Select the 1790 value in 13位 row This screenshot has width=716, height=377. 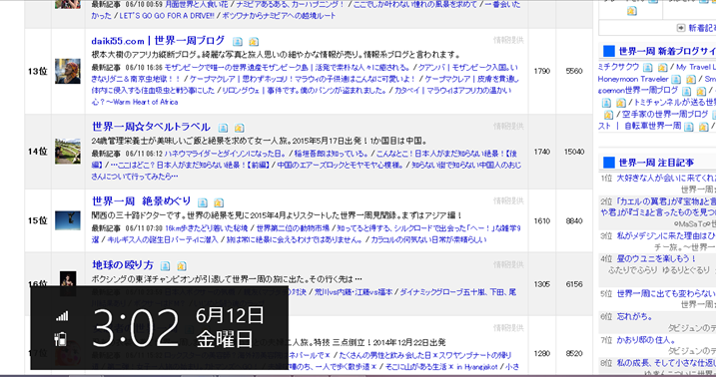541,71
